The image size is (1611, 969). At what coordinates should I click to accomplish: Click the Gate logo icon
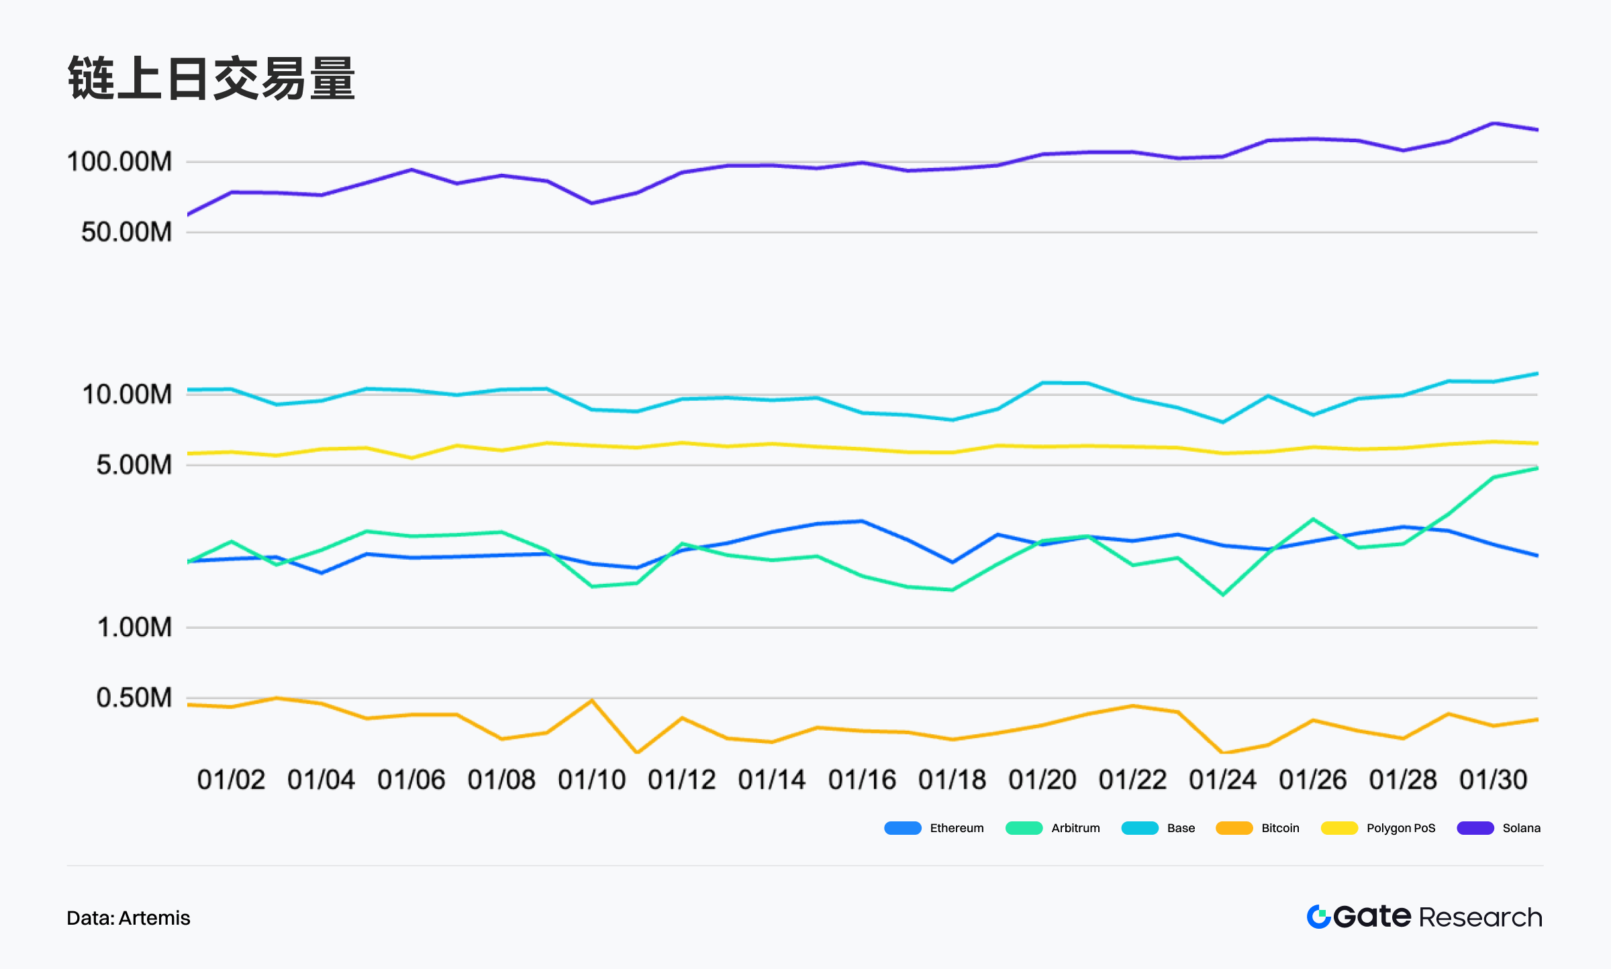(x=1318, y=917)
